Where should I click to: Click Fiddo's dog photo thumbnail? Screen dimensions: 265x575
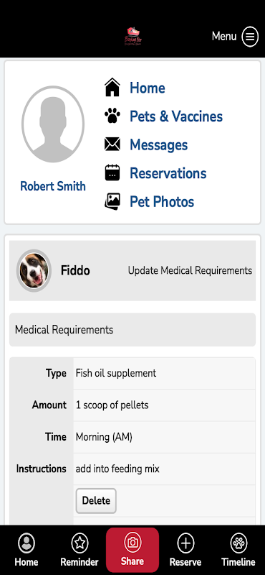[x=34, y=271]
